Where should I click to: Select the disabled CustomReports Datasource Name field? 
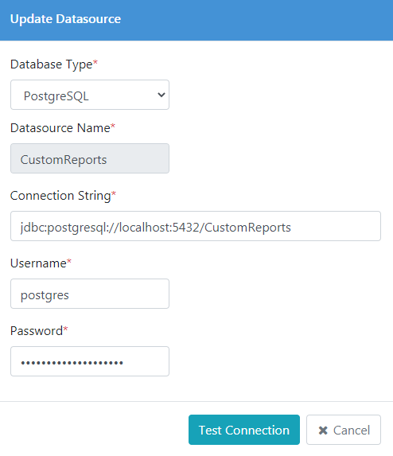pyautogui.click(x=90, y=158)
